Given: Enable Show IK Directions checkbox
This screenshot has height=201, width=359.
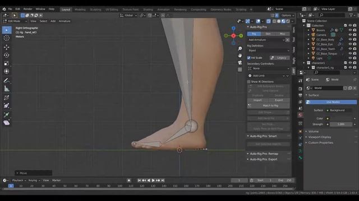Looking at the screenshot, I should [x=249, y=82].
